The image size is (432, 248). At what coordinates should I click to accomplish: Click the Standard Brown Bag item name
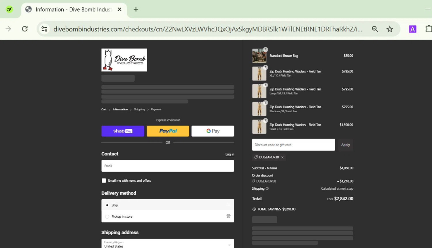tap(284, 56)
